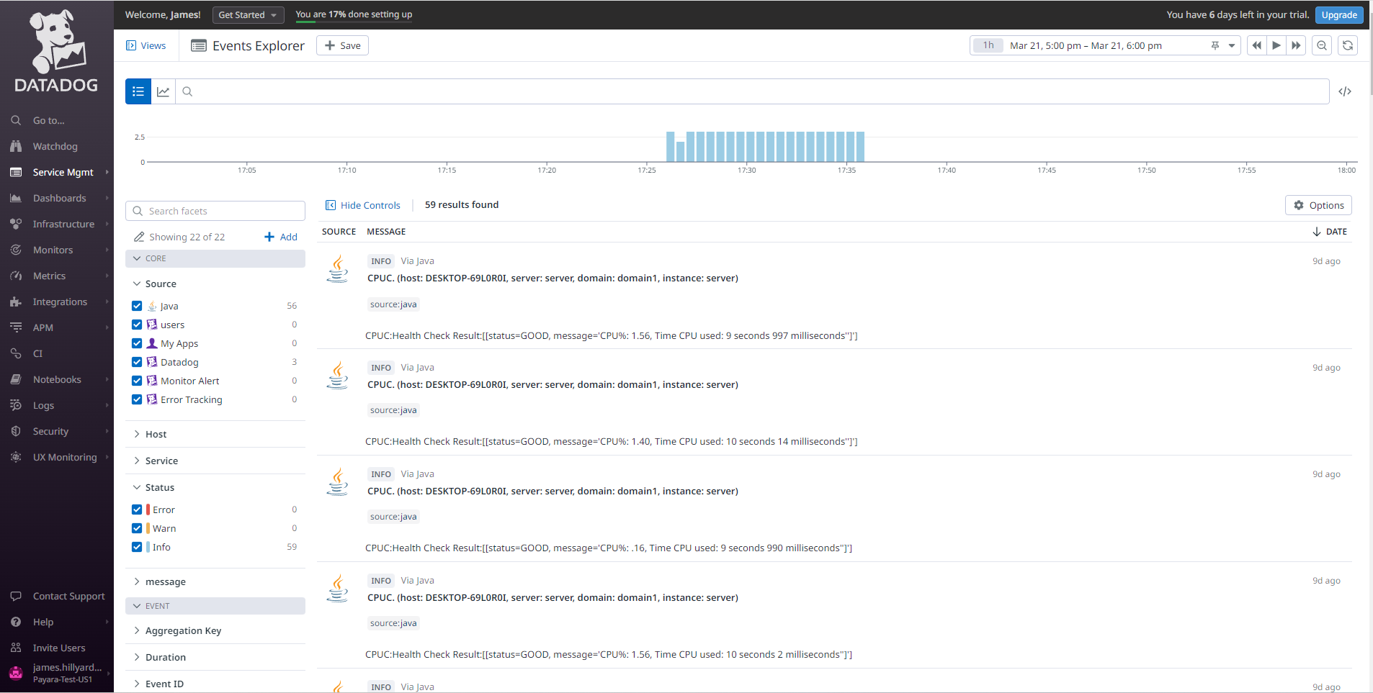
Task: Open the Dashboards sidebar menu
Action: [x=58, y=198]
